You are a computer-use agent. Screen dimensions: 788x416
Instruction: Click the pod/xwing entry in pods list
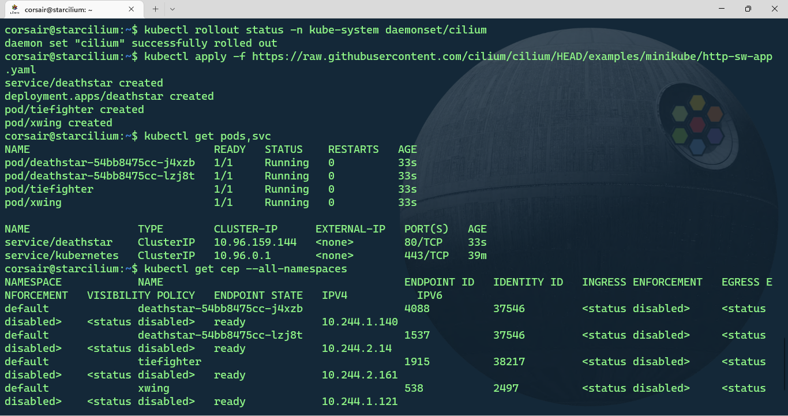click(33, 203)
